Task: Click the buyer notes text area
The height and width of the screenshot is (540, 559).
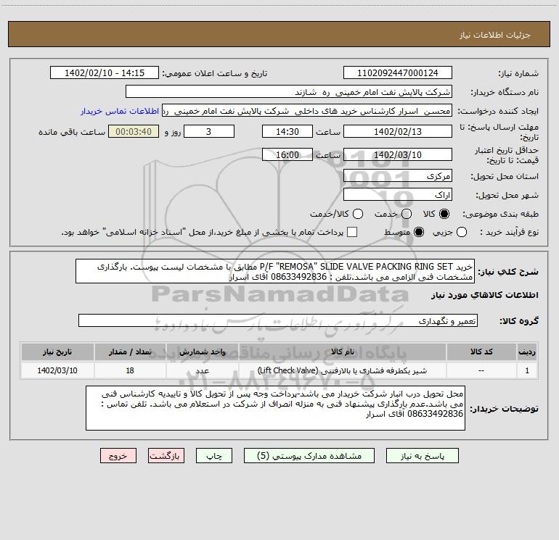Action: click(x=275, y=408)
